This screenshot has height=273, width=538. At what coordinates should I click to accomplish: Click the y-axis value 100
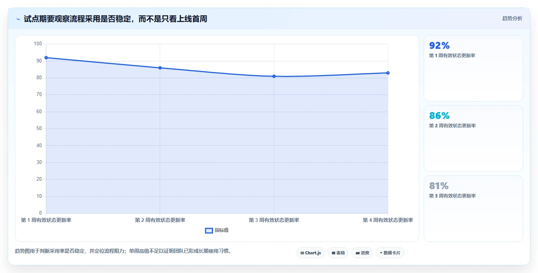(38, 44)
